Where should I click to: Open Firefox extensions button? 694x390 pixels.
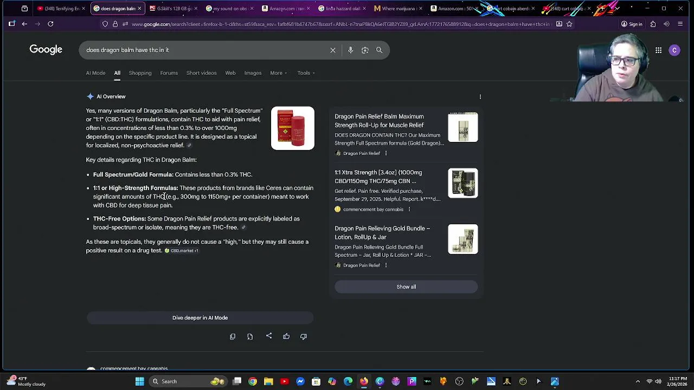pos(653,24)
